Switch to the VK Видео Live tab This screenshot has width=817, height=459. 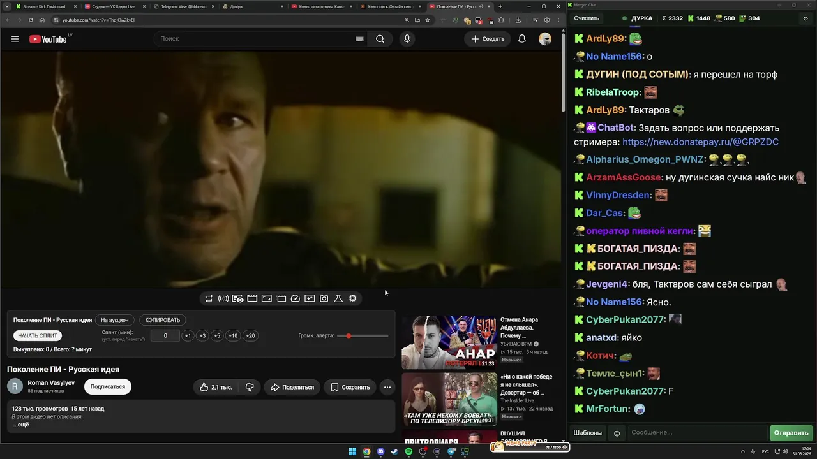tap(115, 6)
